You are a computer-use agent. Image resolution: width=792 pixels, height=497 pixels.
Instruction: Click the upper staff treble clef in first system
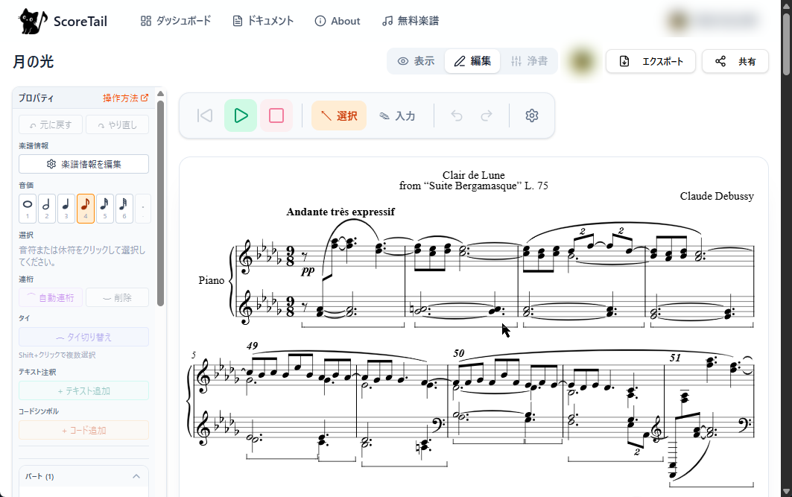pos(245,257)
